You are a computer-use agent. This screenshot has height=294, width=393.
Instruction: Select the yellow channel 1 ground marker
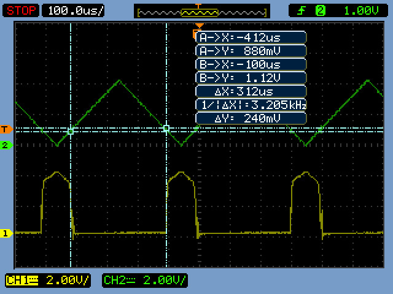[x=6, y=233]
